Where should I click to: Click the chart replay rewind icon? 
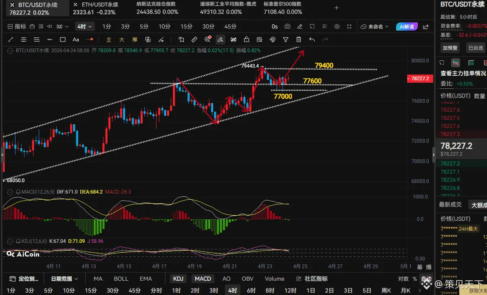[50, 26]
